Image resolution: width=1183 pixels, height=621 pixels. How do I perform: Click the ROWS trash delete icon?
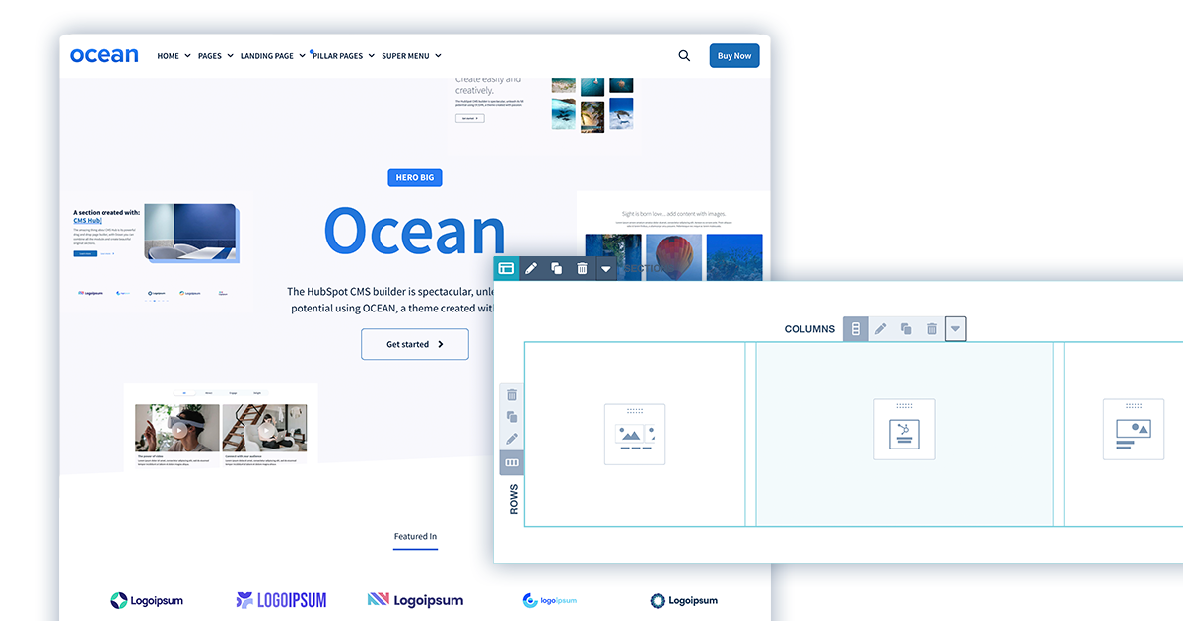pyautogui.click(x=512, y=394)
